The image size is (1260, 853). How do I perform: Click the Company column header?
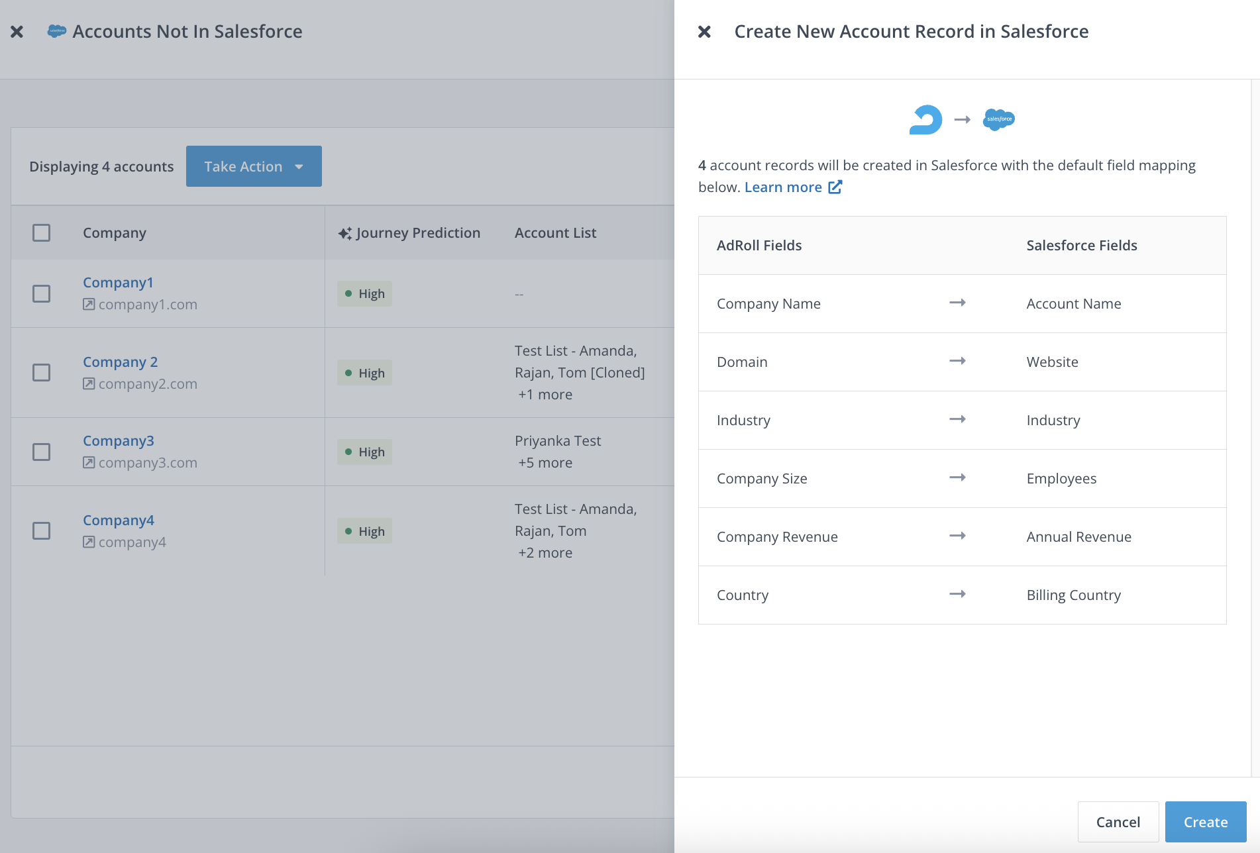115,233
